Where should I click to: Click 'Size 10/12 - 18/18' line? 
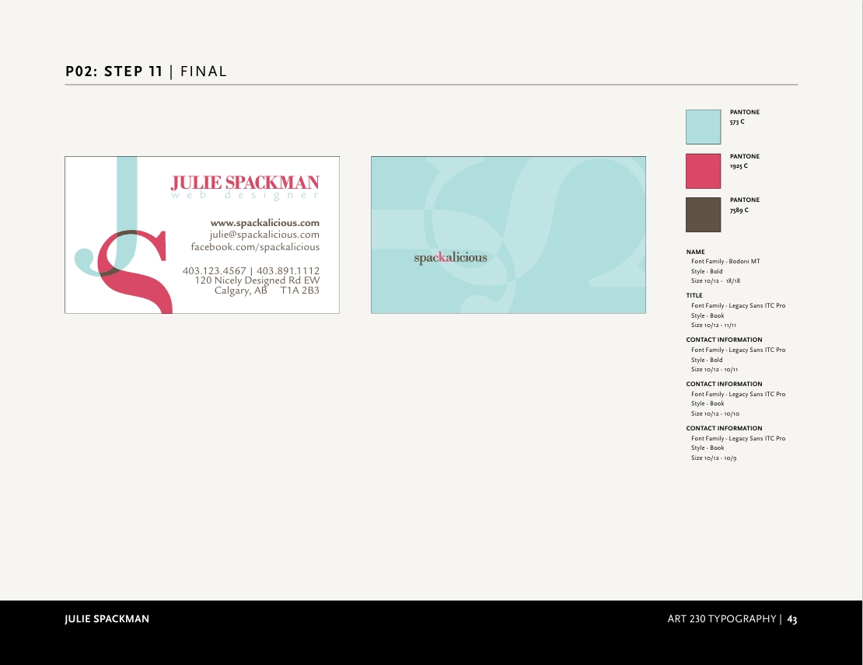715,280
